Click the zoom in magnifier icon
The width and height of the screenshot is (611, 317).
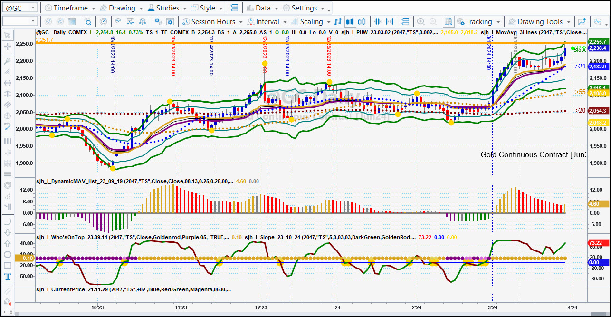click(x=421, y=21)
